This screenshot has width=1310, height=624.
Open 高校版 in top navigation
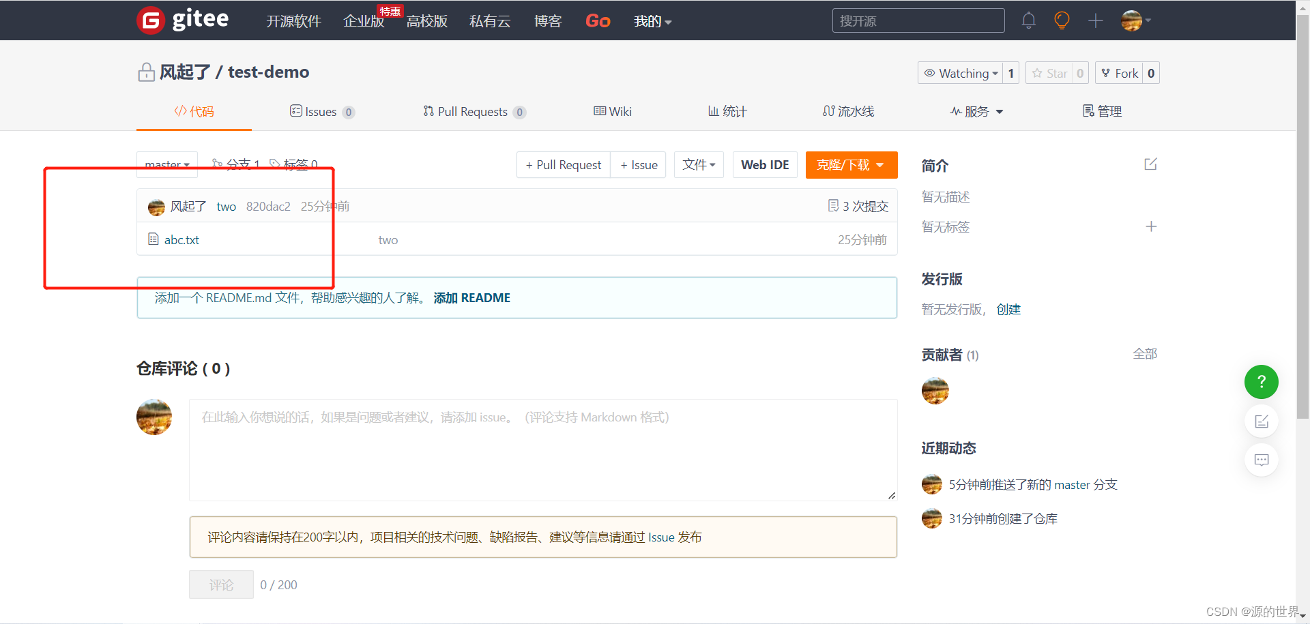427,21
